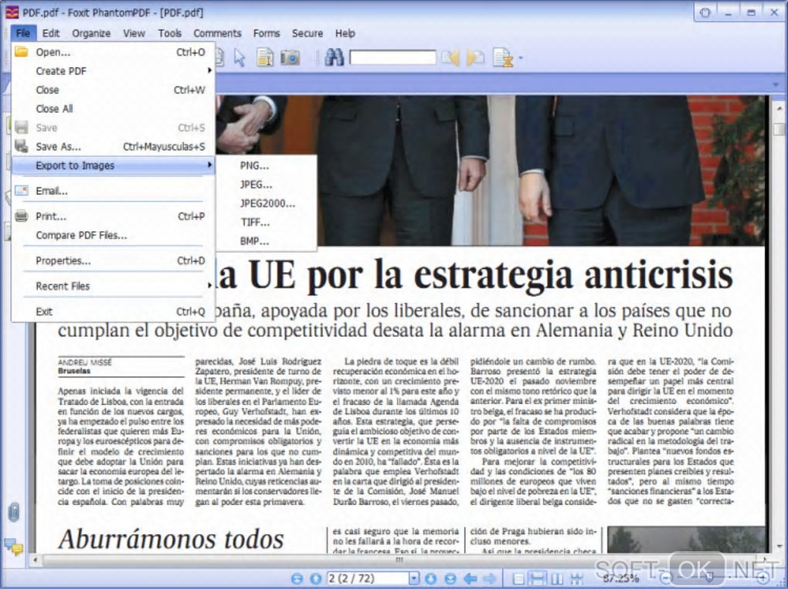
Task: Choose Compare PDF Files... entry
Action: [x=114, y=235]
